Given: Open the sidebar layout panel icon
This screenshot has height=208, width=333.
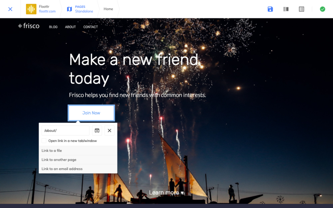Looking at the screenshot, I should [286, 9].
